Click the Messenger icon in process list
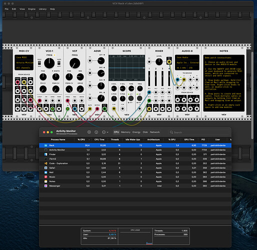This screenshot has width=257, height=250. (45, 186)
